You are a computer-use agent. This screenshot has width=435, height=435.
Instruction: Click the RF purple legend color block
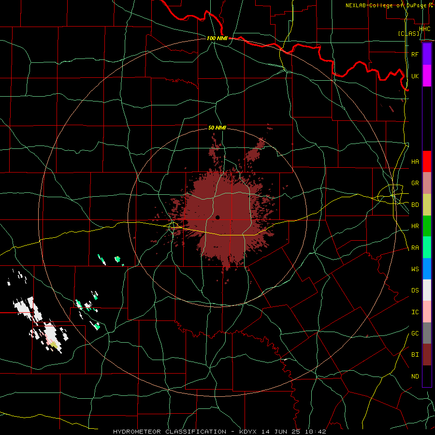[x=427, y=54]
